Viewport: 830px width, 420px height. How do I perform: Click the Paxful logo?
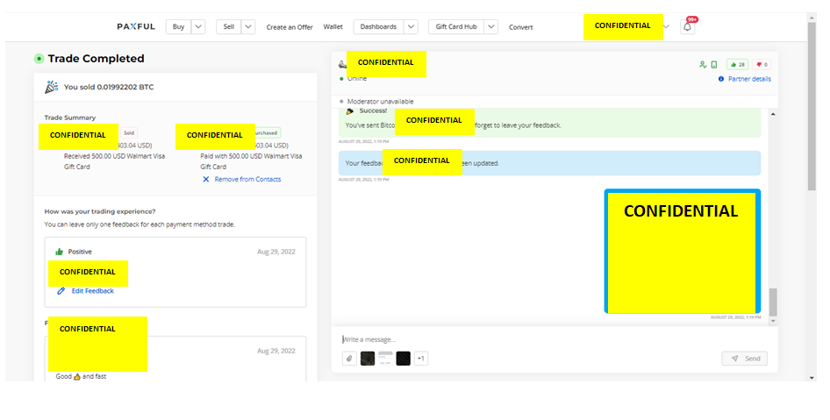point(136,27)
